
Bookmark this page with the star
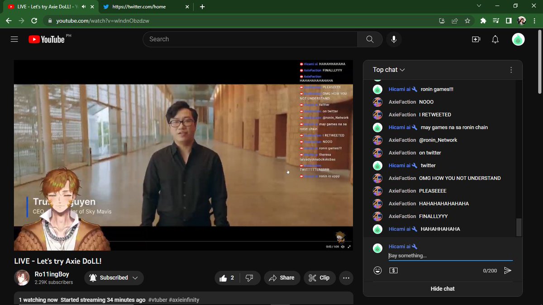pyautogui.click(x=467, y=21)
